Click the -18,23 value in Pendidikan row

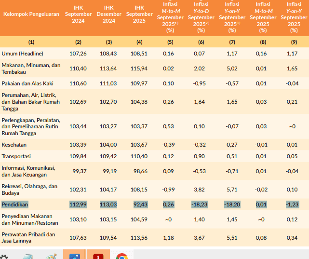[x=200, y=204]
